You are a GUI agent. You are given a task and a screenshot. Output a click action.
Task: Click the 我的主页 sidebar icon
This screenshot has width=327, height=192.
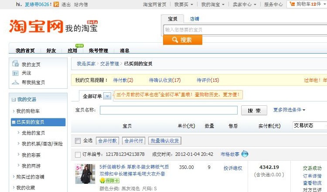pyautogui.click(x=15, y=64)
